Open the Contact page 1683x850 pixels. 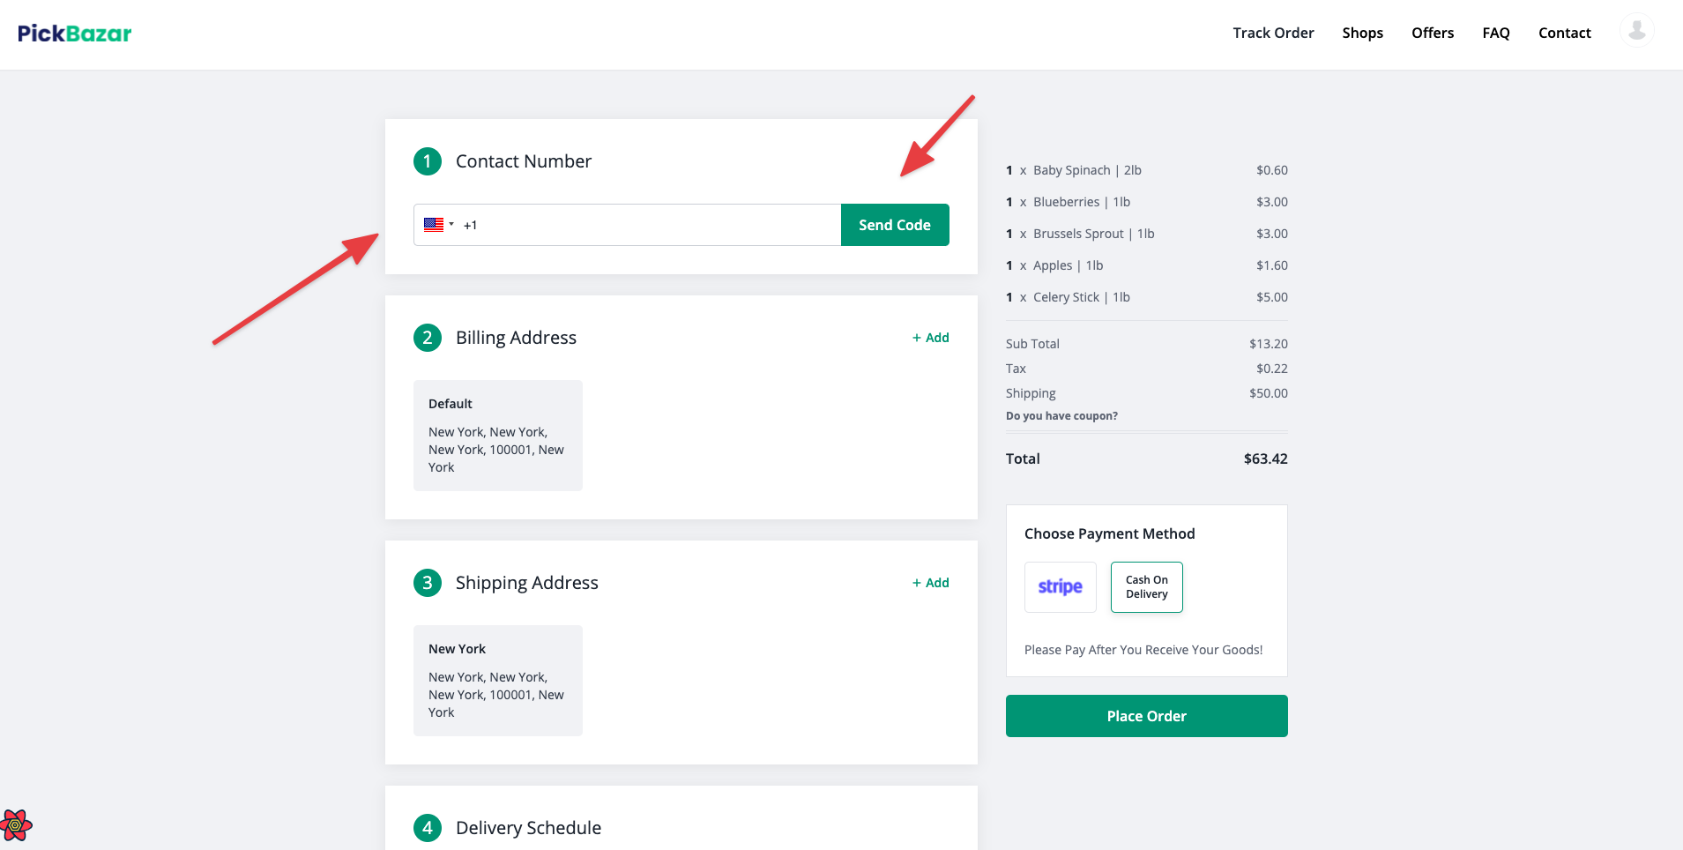pyautogui.click(x=1564, y=33)
